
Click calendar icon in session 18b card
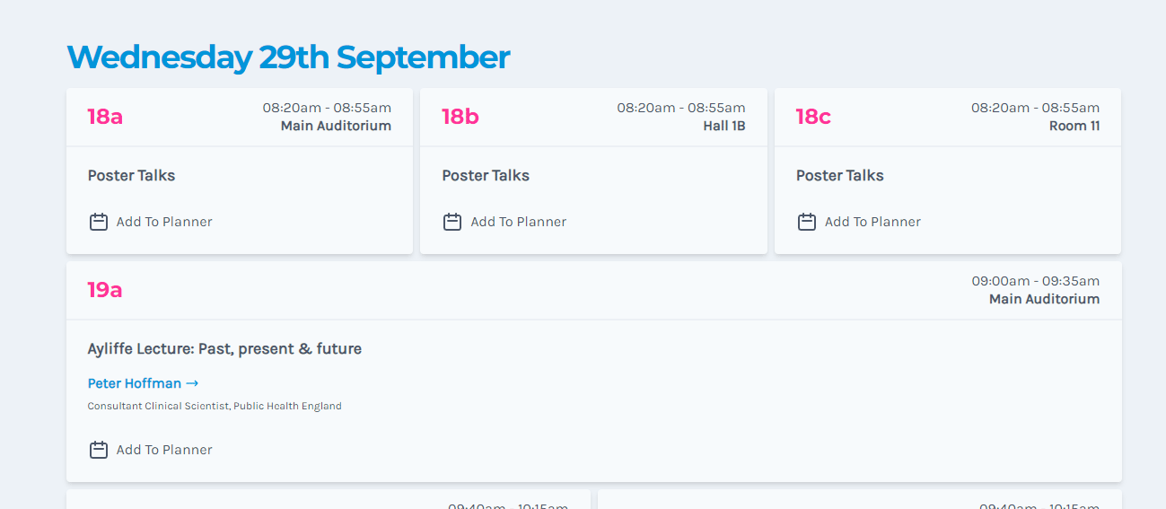click(x=452, y=222)
